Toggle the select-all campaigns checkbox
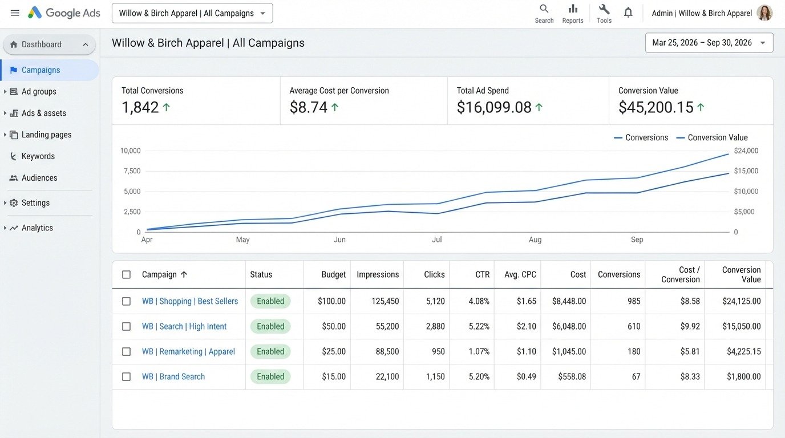This screenshot has height=438, width=785. [x=127, y=275]
